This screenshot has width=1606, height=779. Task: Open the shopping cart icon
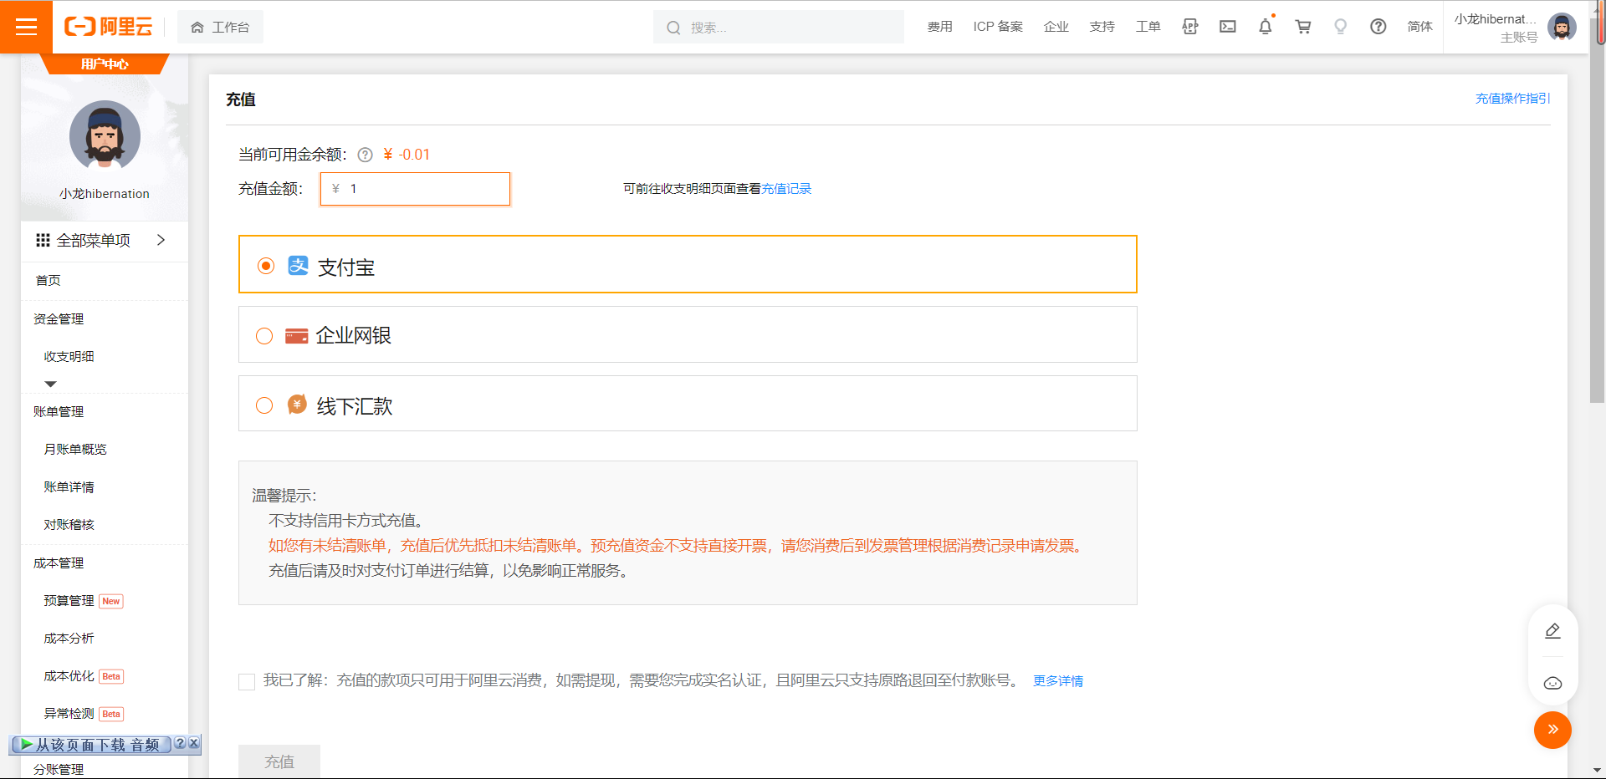pyautogui.click(x=1302, y=27)
